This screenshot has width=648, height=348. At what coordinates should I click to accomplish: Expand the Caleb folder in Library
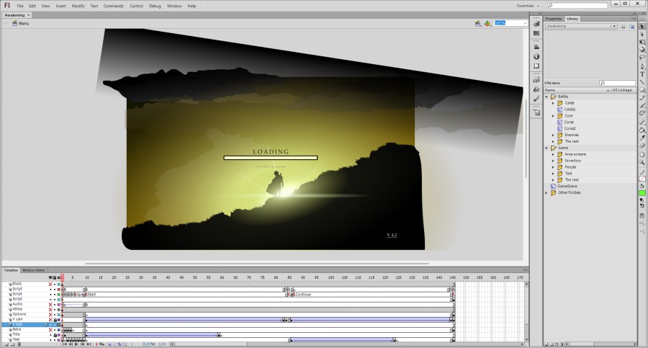(553, 103)
